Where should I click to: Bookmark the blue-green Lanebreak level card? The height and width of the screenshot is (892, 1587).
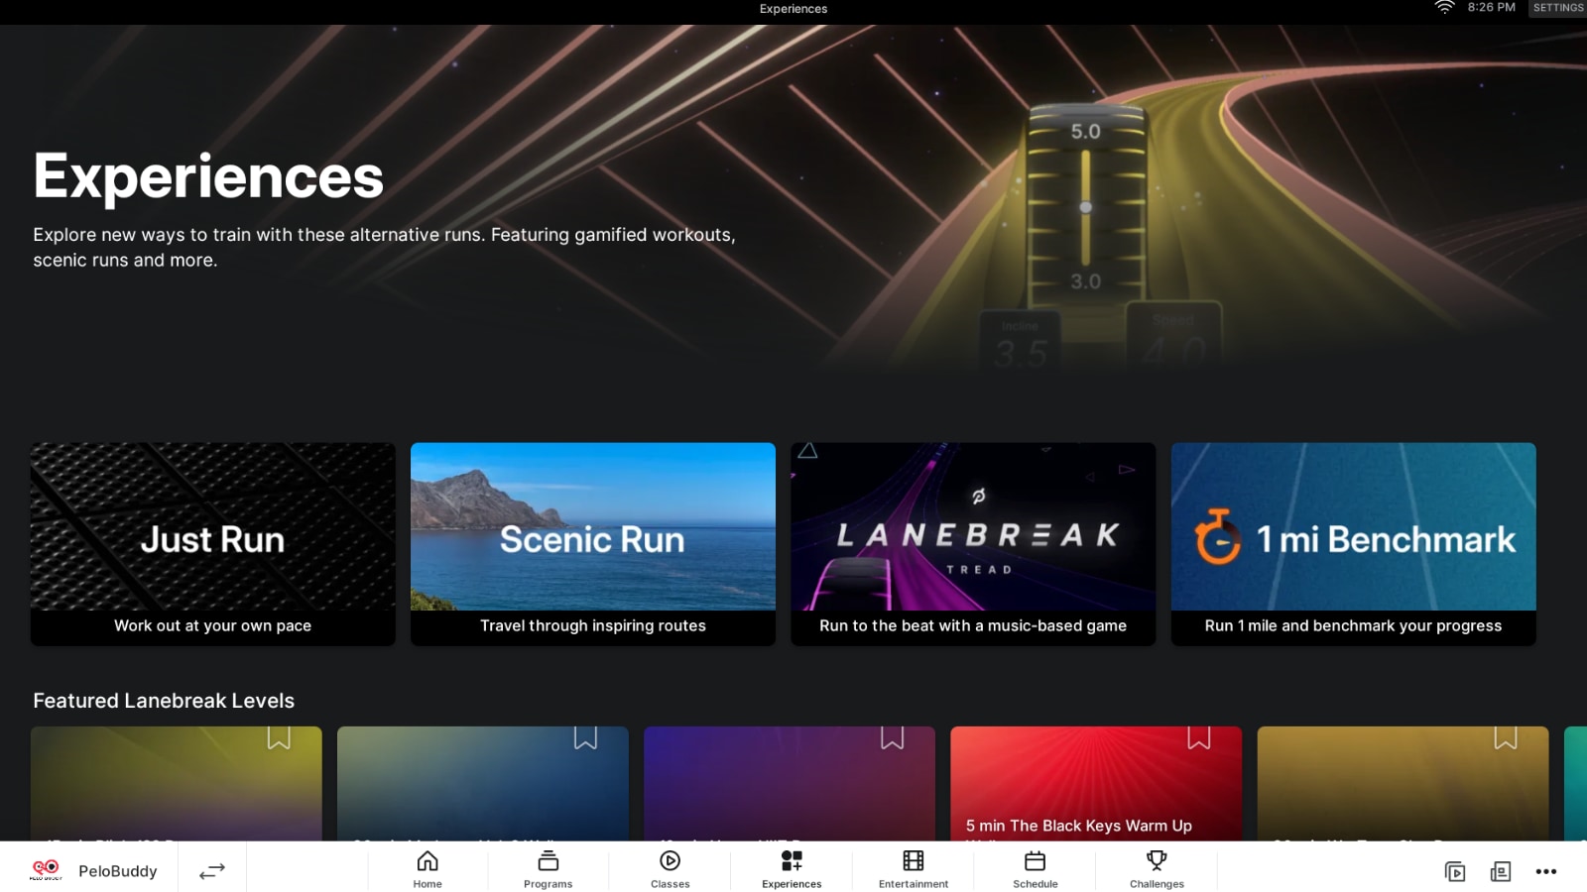click(x=585, y=738)
